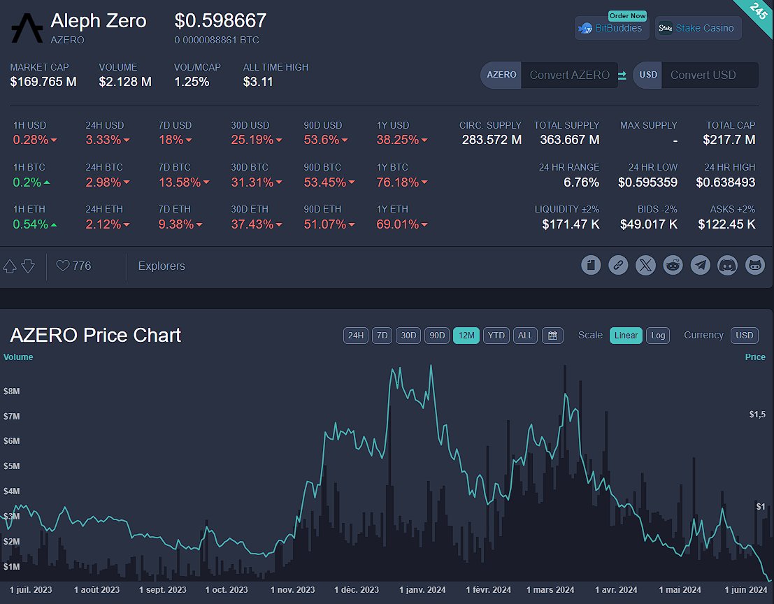Click the 90D USD 53.6% change
Screen dimensions: 774x604
click(326, 140)
